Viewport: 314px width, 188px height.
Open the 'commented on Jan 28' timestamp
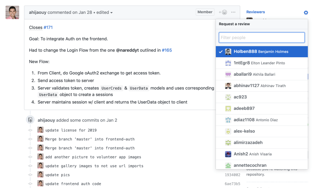70,12
